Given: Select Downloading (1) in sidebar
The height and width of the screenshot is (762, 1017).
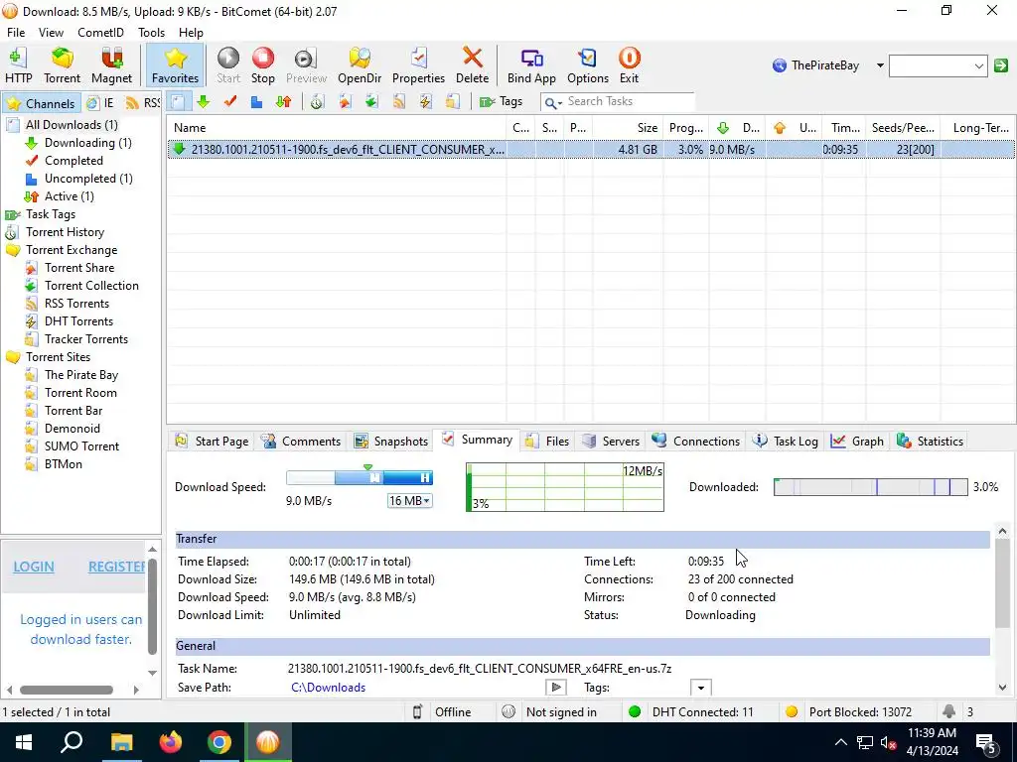Looking at the screenshot, I should 87,143.
